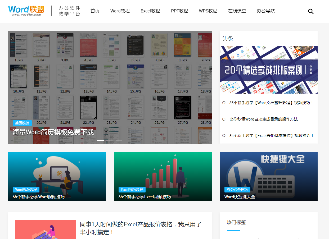Viewport: 329px width, 239px height.
Task: Switch to the Excel教程 section
Action: click(150, 11)
